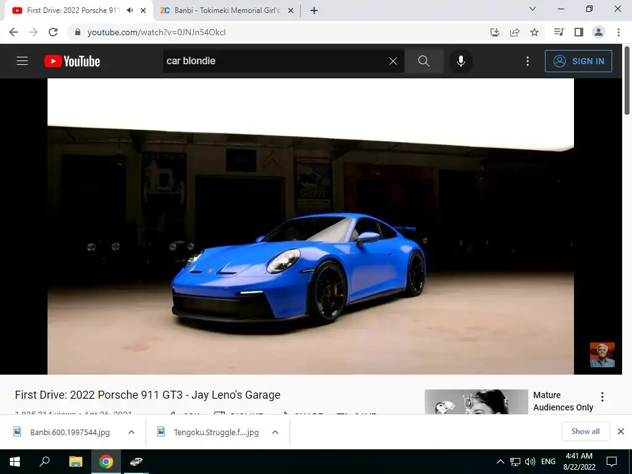Start voice search with the microphone icon
Screen dimensions: 632x474
460,61
